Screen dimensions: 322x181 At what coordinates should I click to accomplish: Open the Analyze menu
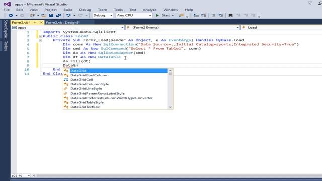(150, 10)
